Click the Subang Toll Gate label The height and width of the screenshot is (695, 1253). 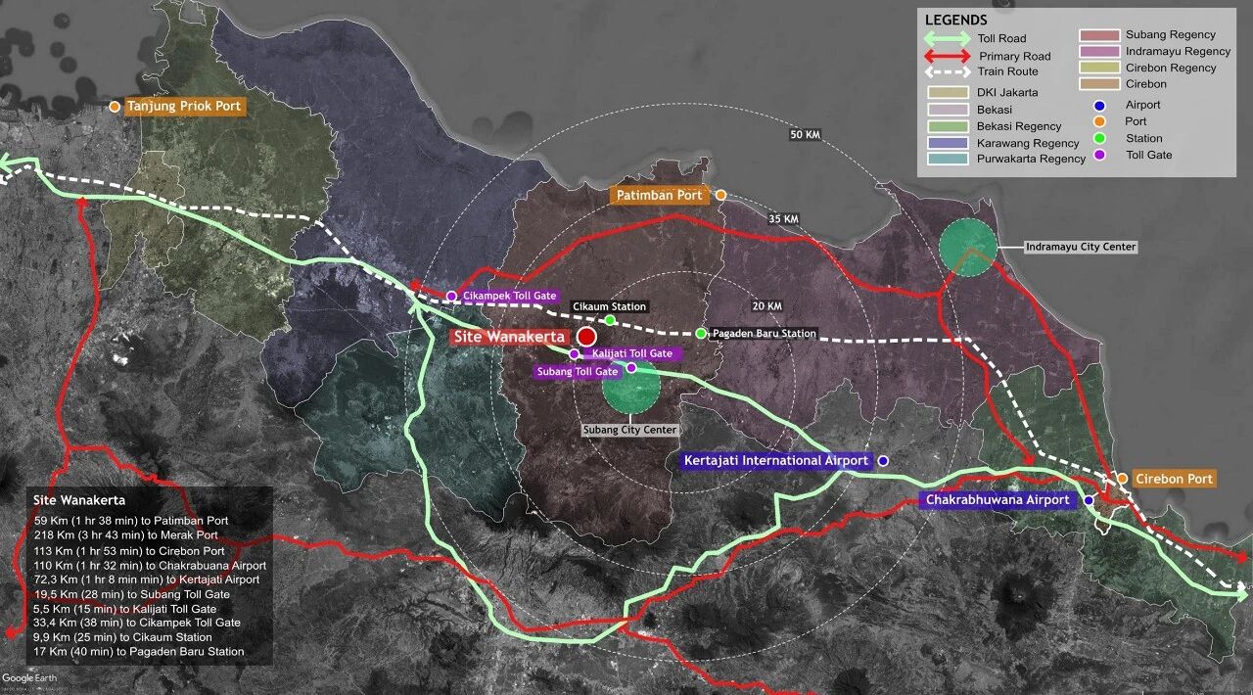578,372
